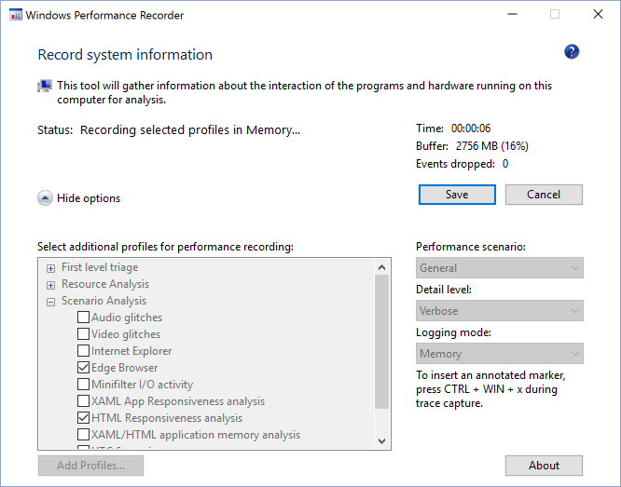
Task: Open help via the blue question mark icon
Action: 572,52
